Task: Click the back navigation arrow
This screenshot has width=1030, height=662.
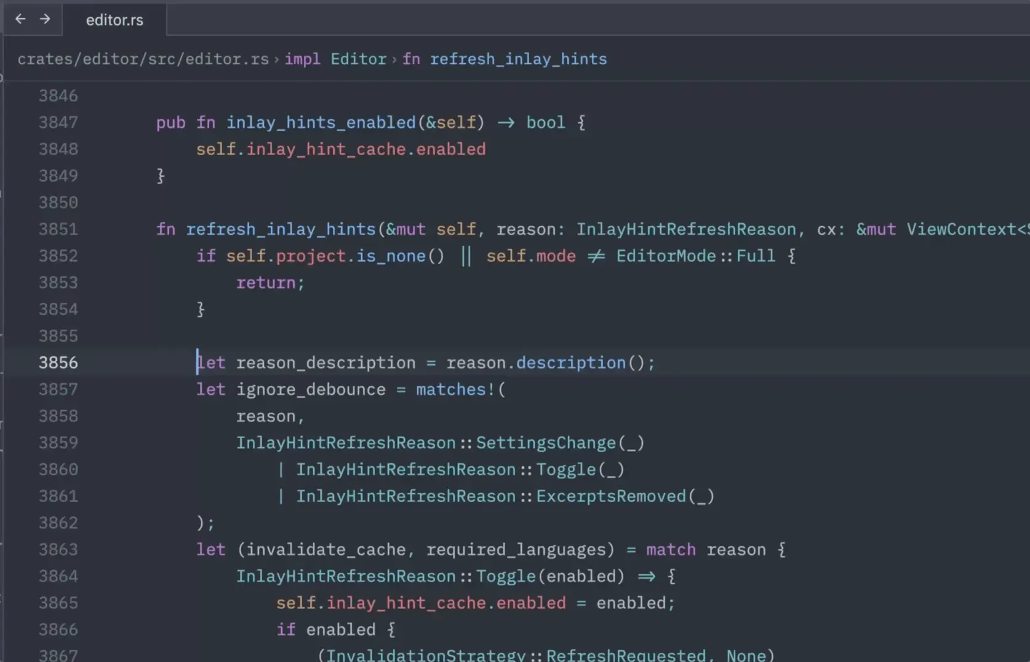Action: pyautogui.click(x=20, y=19)
